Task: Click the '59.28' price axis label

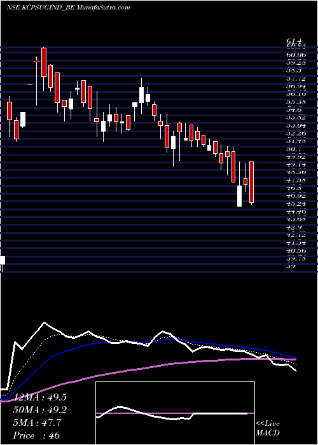Action: pyautogui.click(x=295, y=62)
